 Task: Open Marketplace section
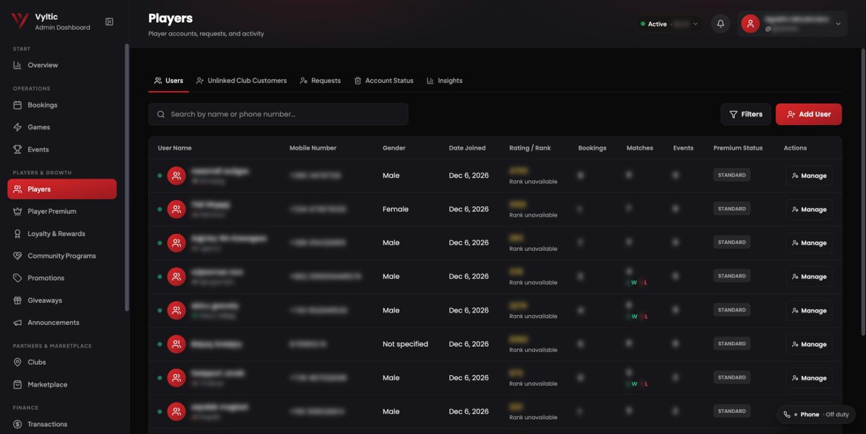(x=62, y=385)
